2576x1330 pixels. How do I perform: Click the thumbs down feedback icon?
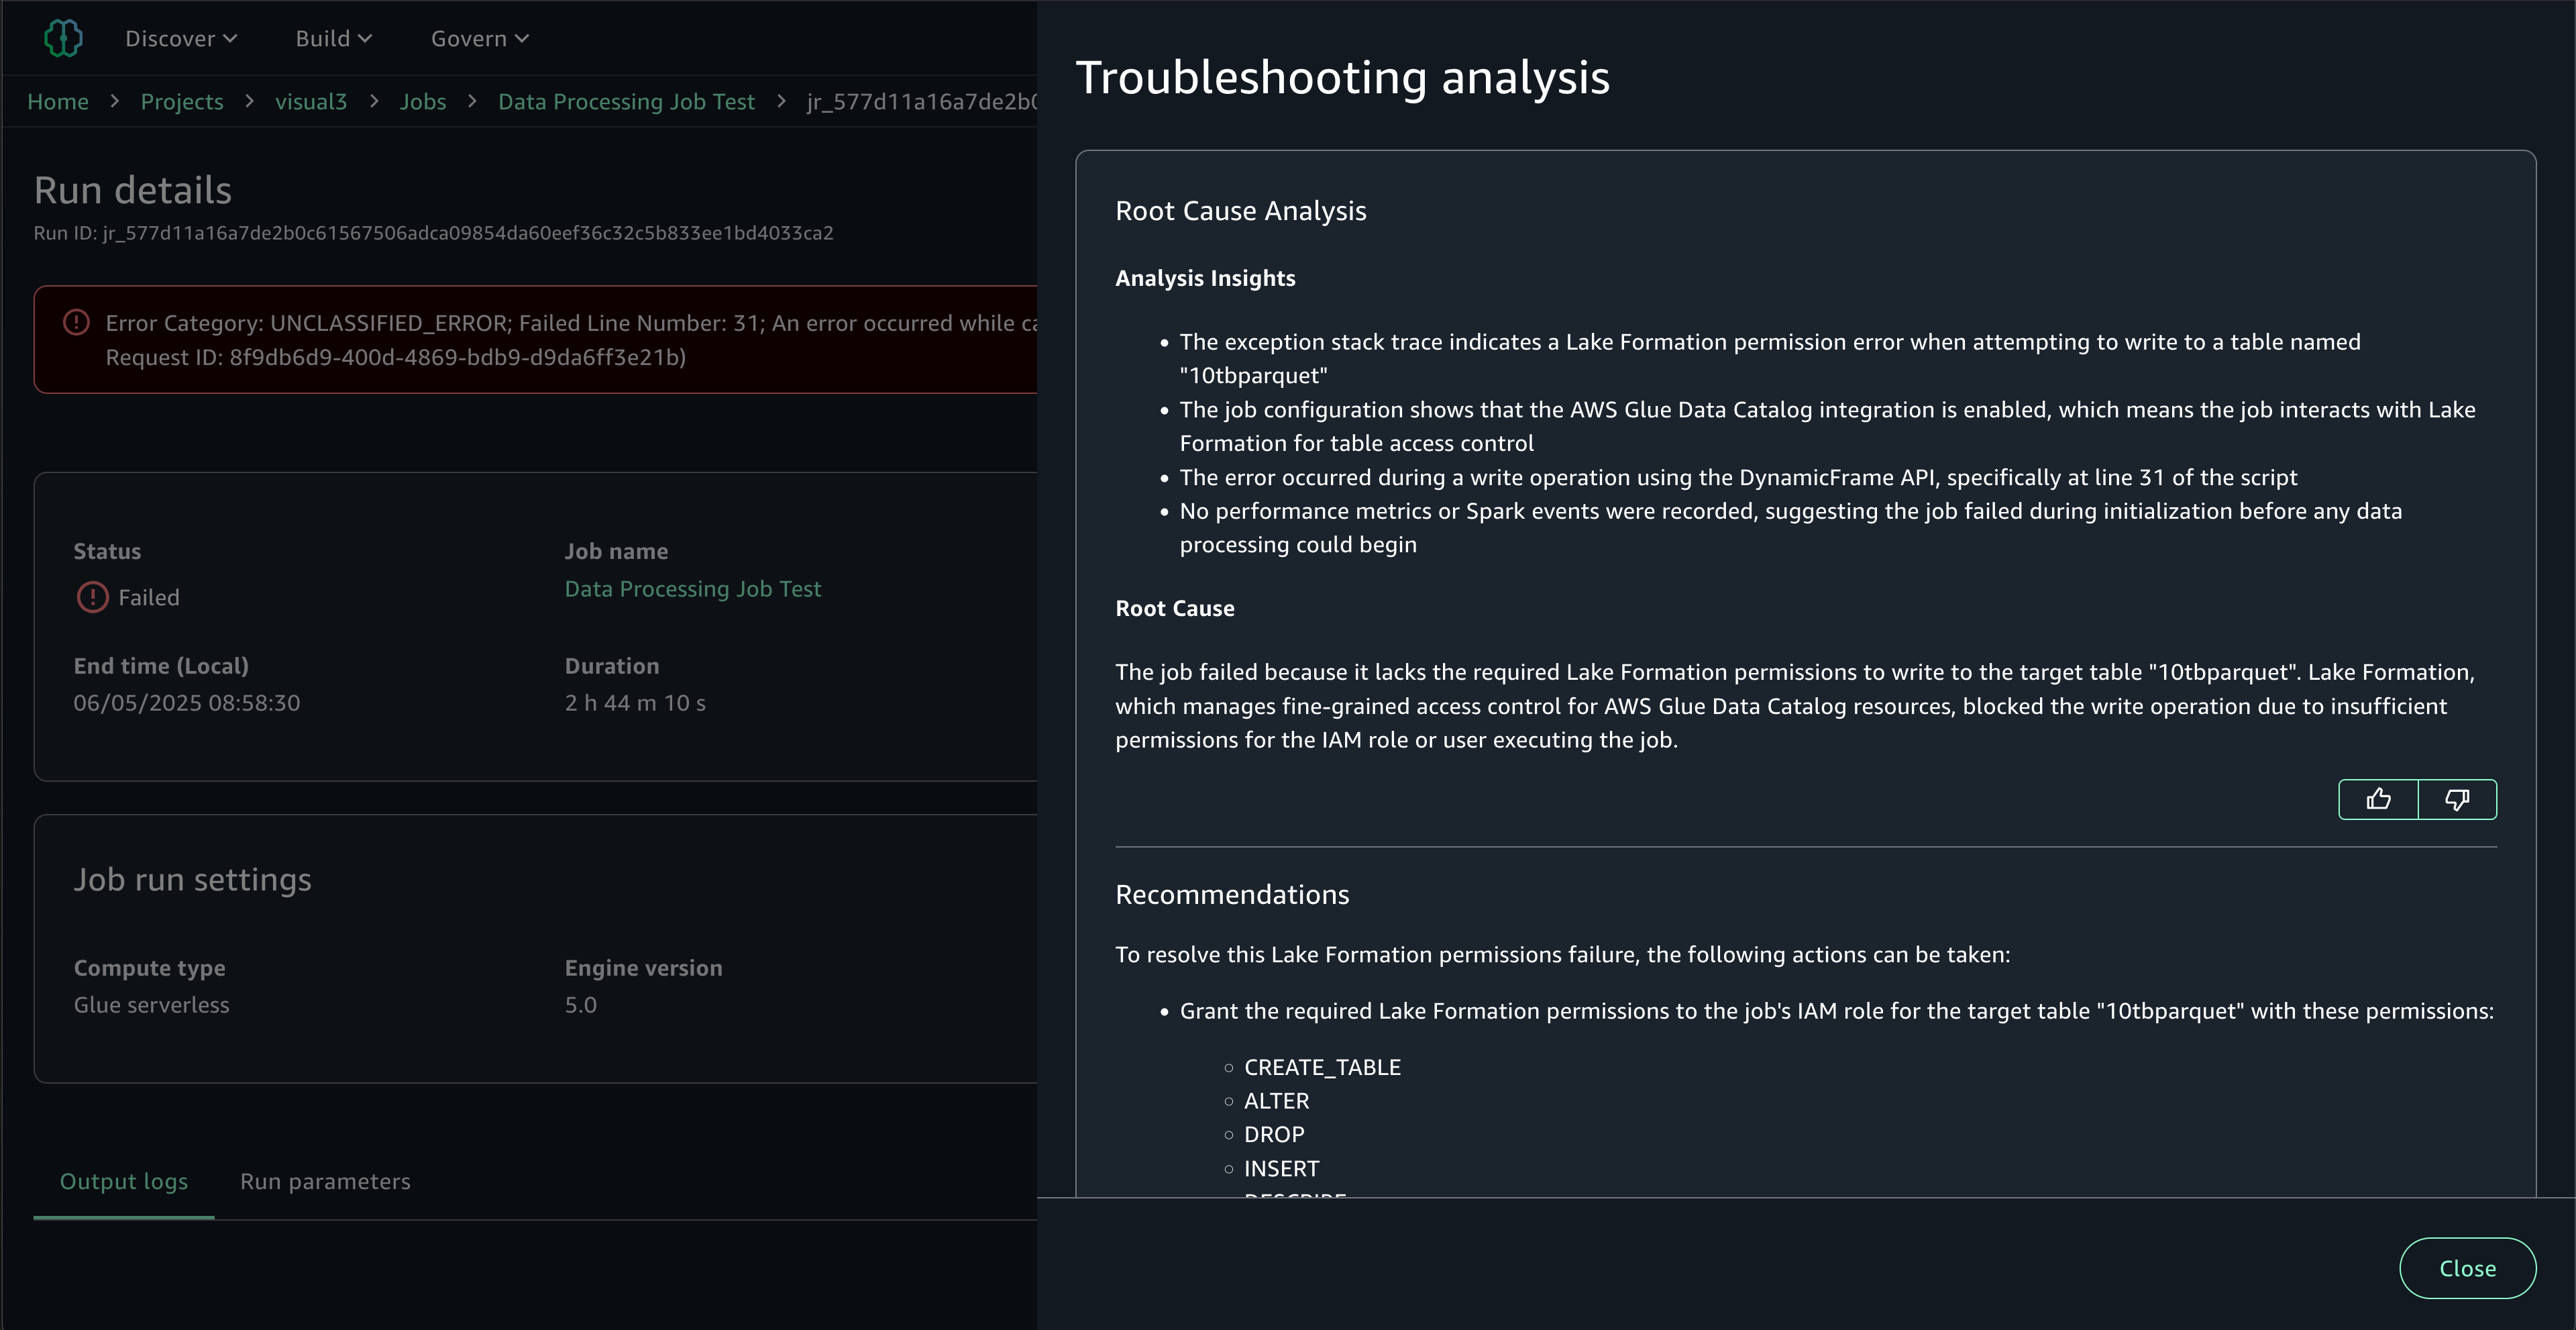click(x=2457, y=799)
